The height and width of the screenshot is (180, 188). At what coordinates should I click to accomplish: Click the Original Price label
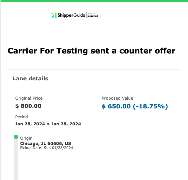[x=29, y=98]
